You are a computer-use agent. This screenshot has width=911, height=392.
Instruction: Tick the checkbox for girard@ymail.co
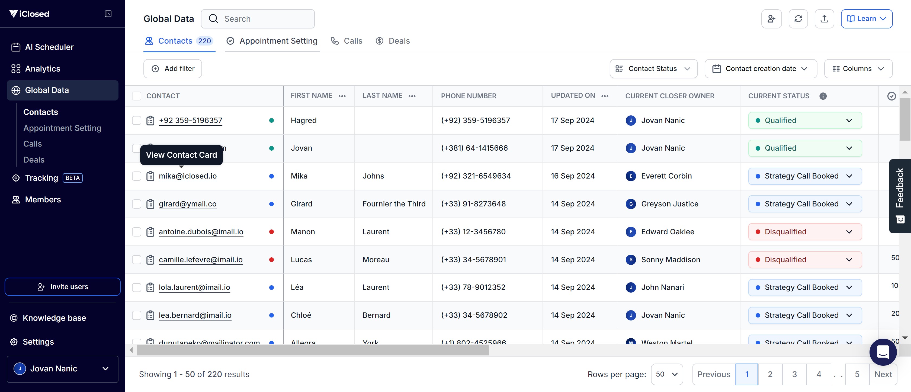[x=136, y=204]
